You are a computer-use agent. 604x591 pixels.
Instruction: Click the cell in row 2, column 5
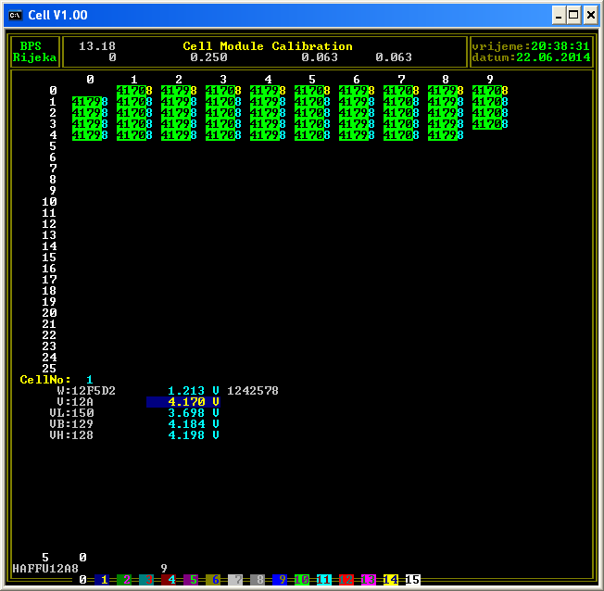[312, 113]
